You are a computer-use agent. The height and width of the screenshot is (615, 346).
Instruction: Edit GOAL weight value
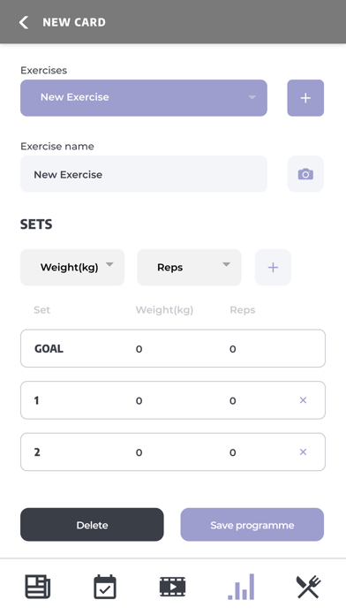coord(139,349)
